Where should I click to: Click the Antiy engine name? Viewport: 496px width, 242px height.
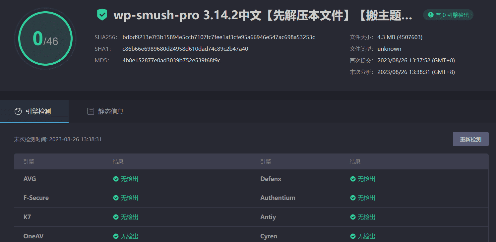click(268, 217)
